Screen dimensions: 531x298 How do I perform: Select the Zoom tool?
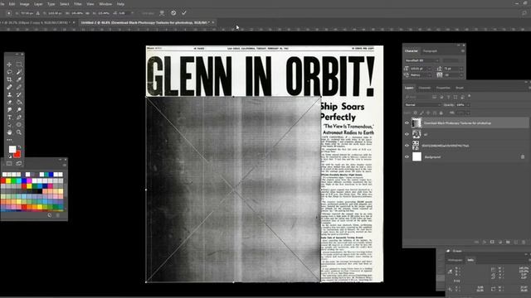[x=19, y=132]
